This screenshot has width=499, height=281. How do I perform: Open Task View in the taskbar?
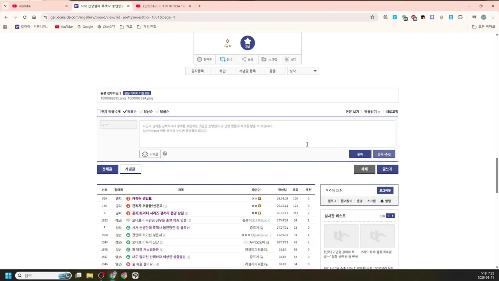(78, 276)
